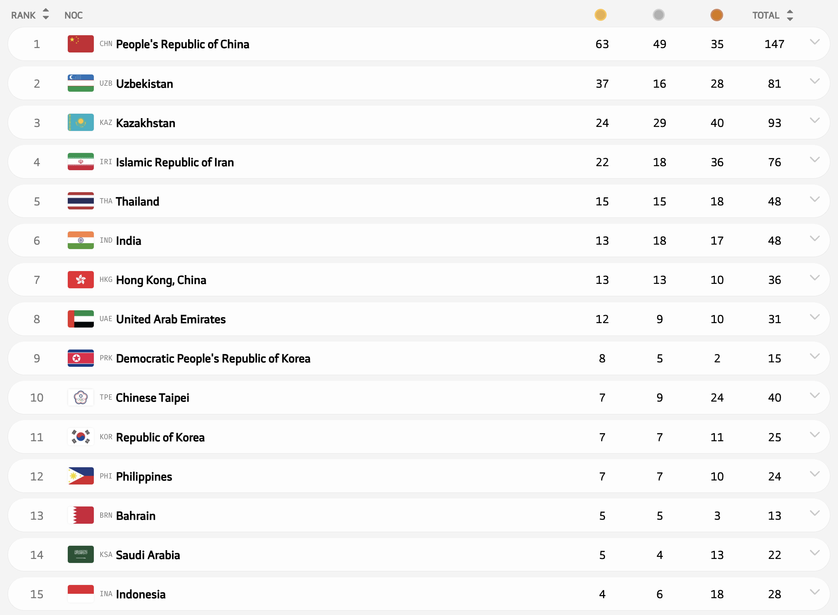Viewport: 838px width, 615px height.
Task: Open the Hong Kong, China link
Action: point(161,280)
